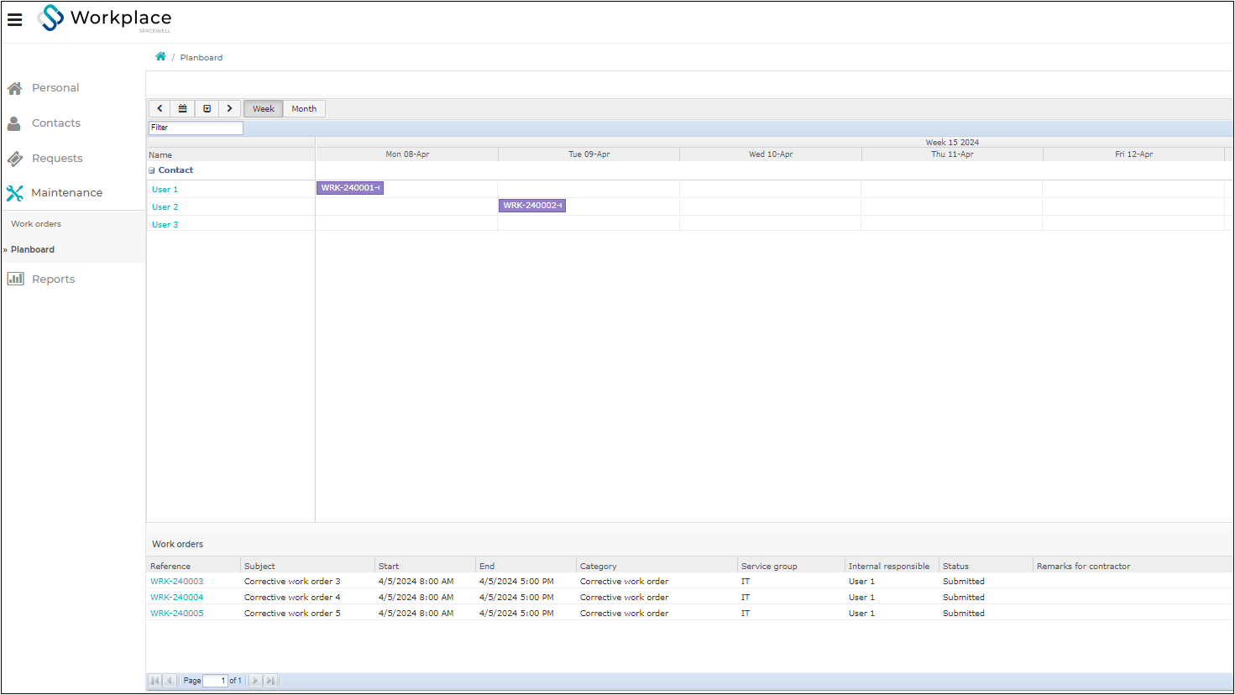Screen dimensions: 1235x695
Task: Sort work orders by Reference column
Action: tap(194, 567)
